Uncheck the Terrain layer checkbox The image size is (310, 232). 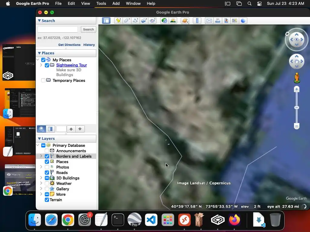tap(47, 200)
